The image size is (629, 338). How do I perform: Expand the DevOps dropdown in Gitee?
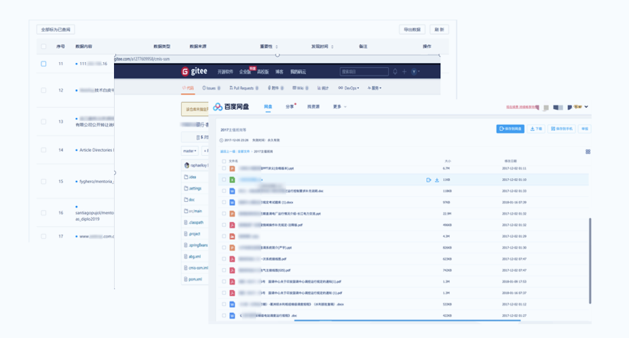tap(349, 87)
